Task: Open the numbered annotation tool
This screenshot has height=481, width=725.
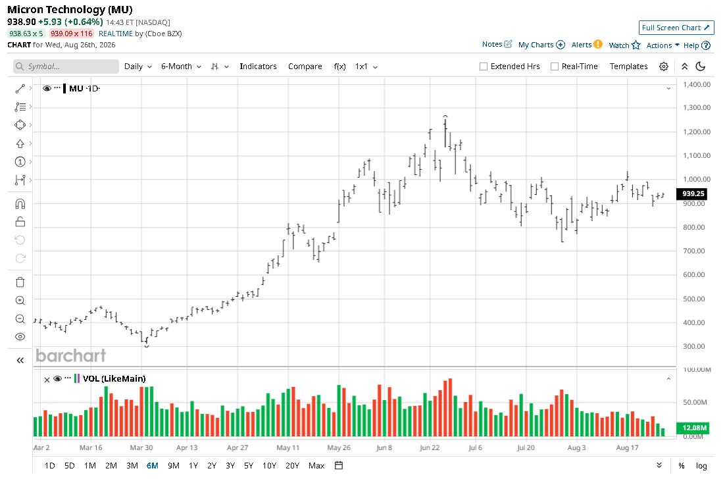Action: [x=20, y=162]
